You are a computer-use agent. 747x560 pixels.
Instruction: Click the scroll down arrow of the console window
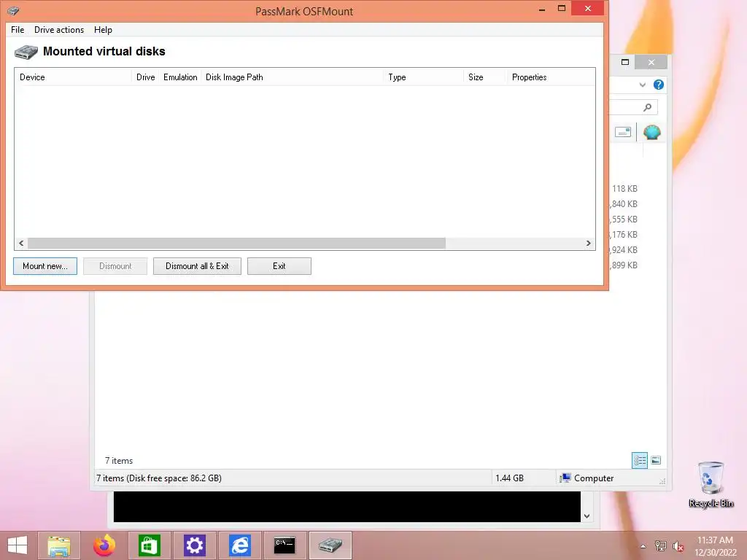point(587,516)
